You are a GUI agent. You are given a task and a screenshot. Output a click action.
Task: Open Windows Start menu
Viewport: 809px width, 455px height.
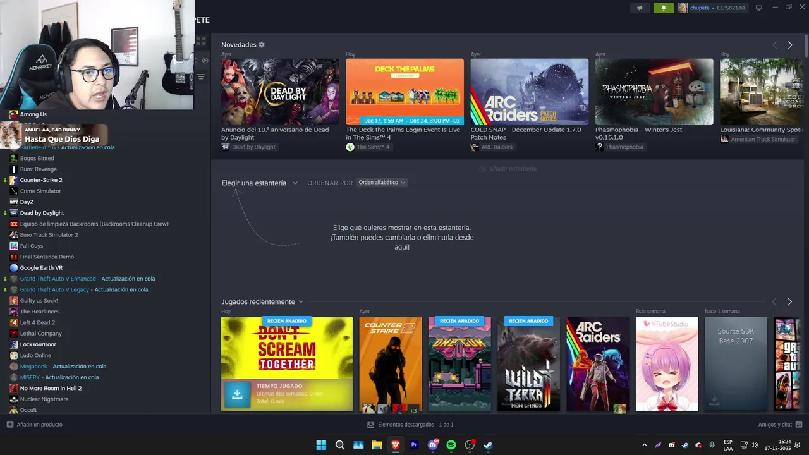coord(321,445)
